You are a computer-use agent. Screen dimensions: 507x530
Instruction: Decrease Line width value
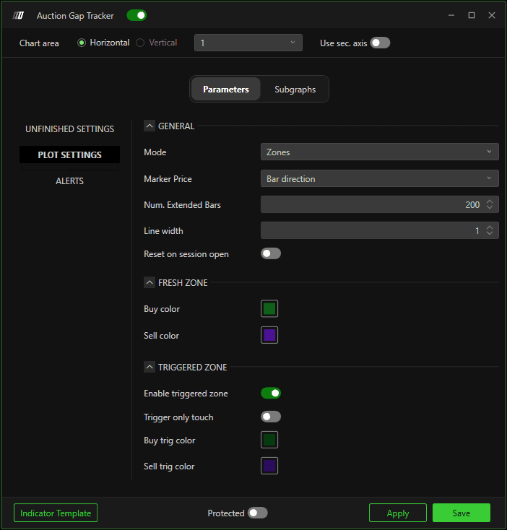(x=490, y=233)
